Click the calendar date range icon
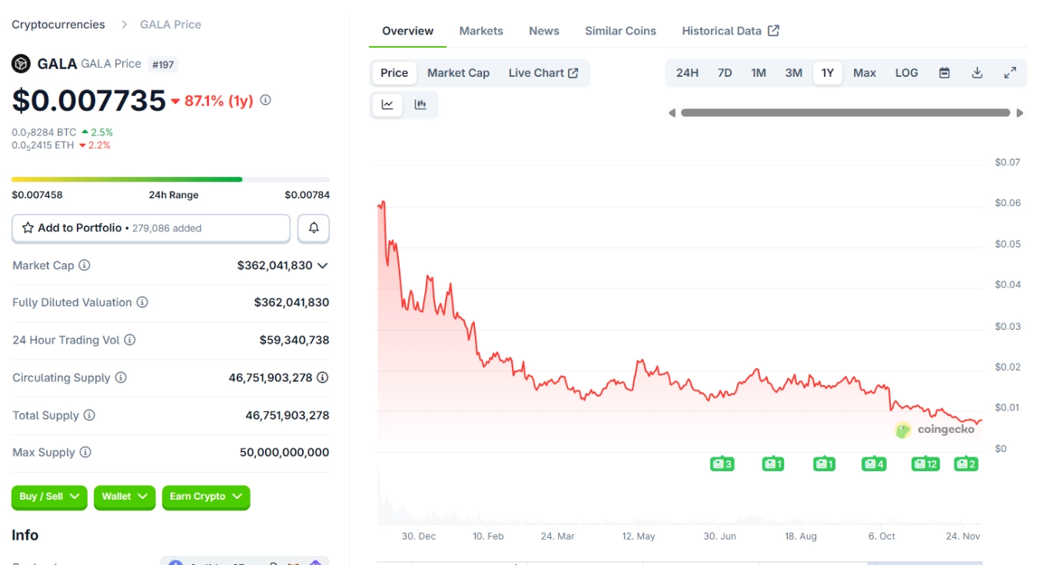The width and height of the screenshot is (1043, 565). pos(945,73)
